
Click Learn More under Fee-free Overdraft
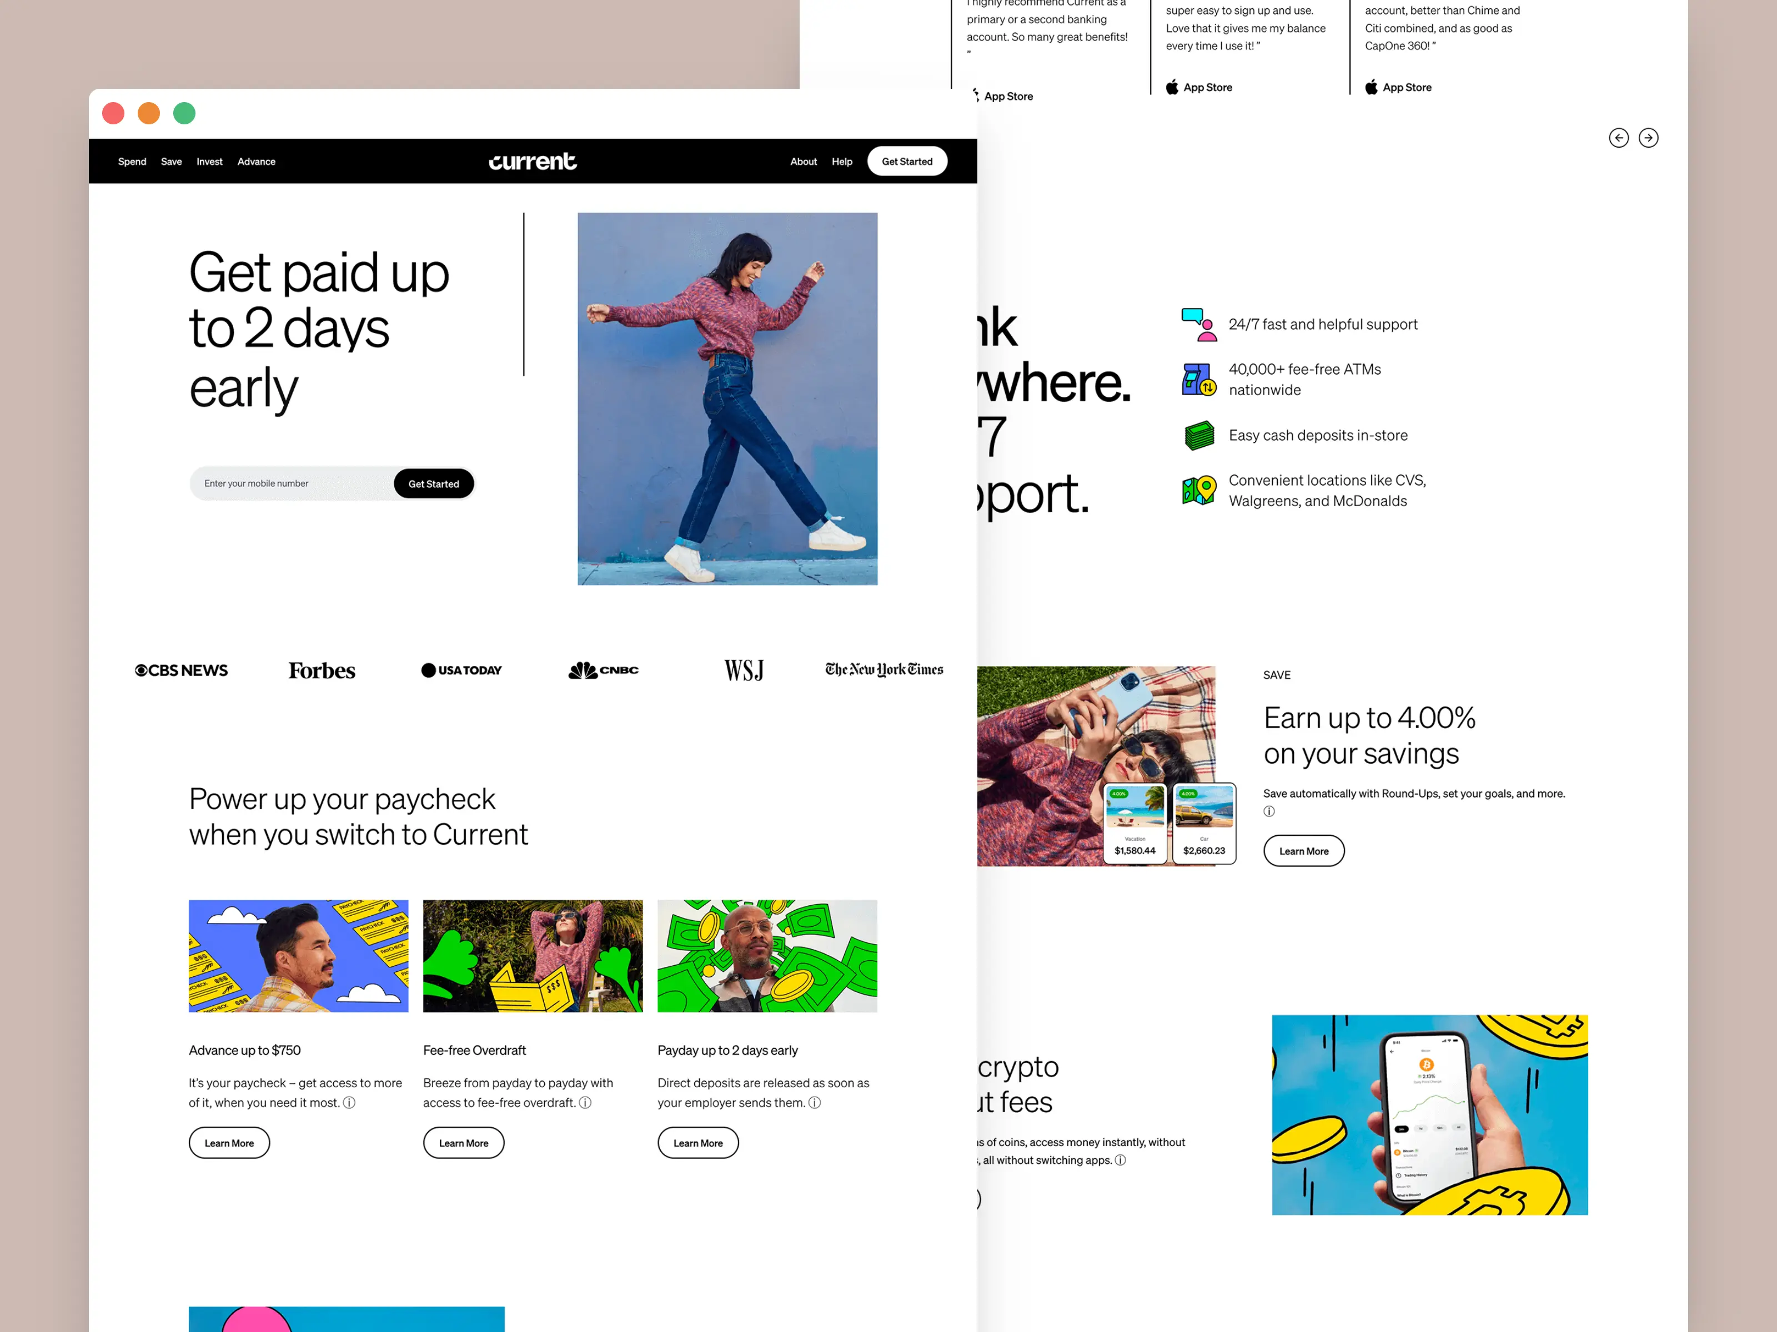(464, 1143)
